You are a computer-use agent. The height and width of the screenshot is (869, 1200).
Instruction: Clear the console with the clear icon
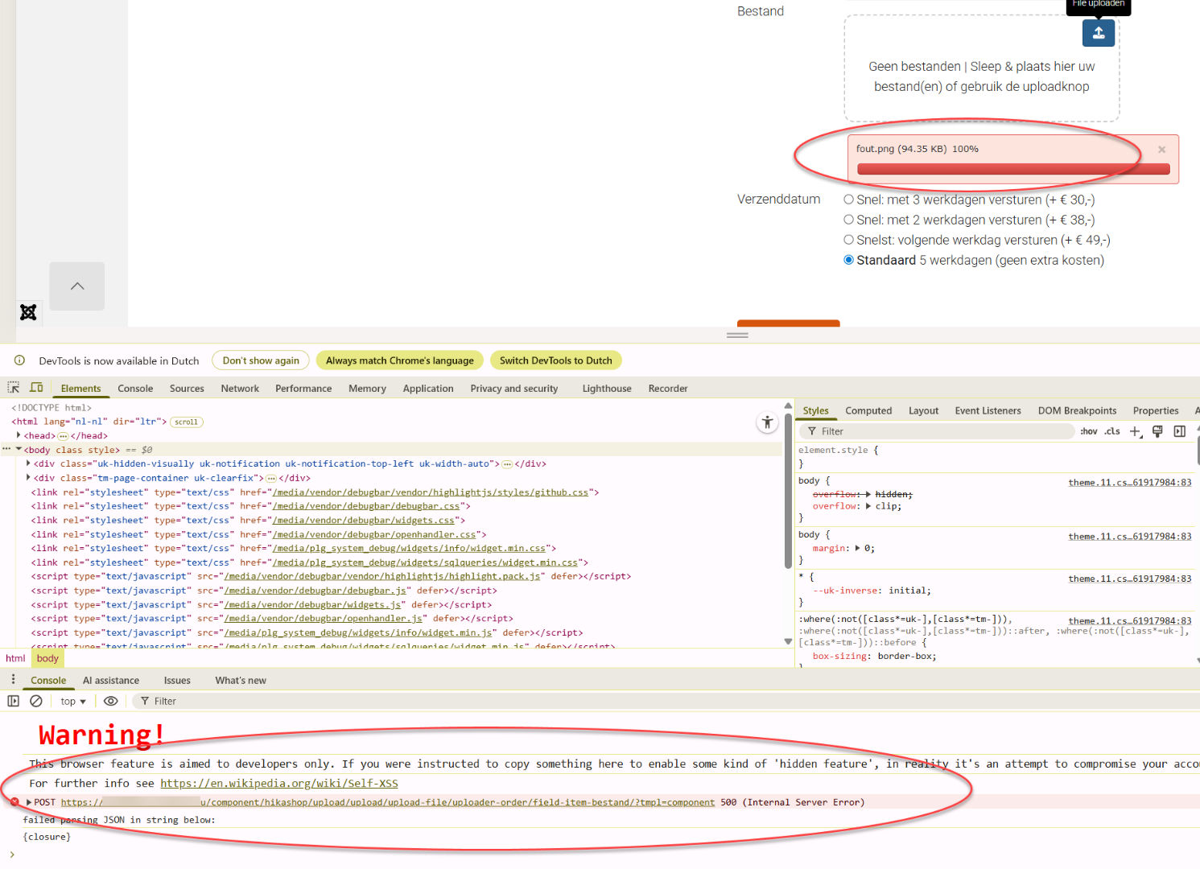coord(36,701)
